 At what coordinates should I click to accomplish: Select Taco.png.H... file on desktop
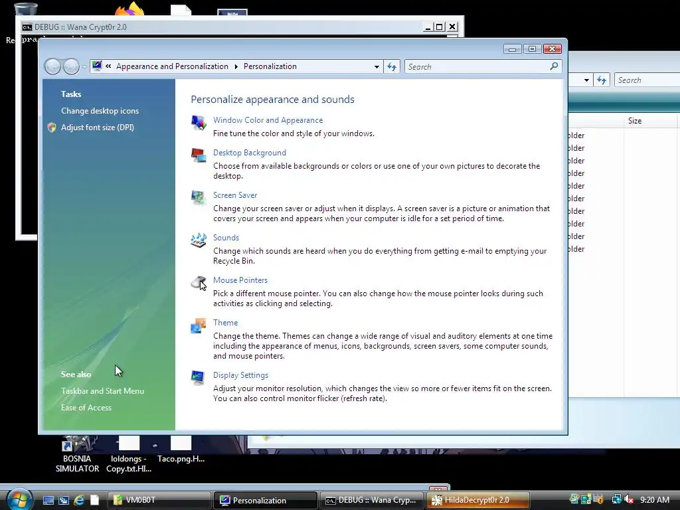click(x=181, y=450)
